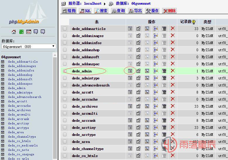Screen dimensions: 228x160
Task: Open phpMyAdmin documentation help icon
Action: click(x=36, y=32)
